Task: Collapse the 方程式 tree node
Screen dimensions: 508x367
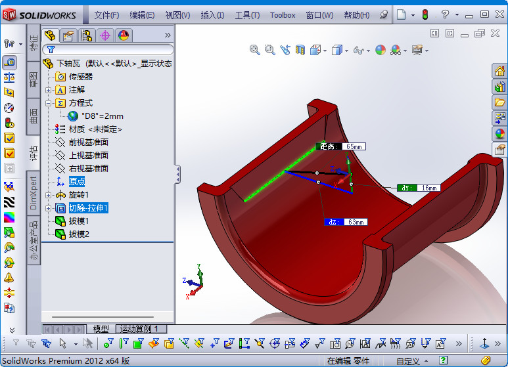Action: click(48, 103)
